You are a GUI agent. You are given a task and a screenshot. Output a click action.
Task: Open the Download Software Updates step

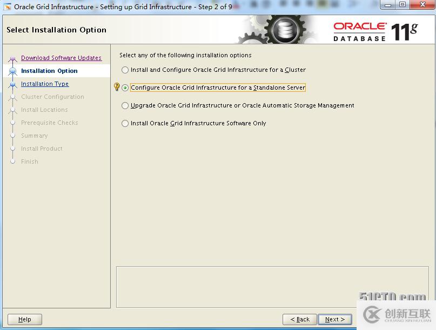61,58
